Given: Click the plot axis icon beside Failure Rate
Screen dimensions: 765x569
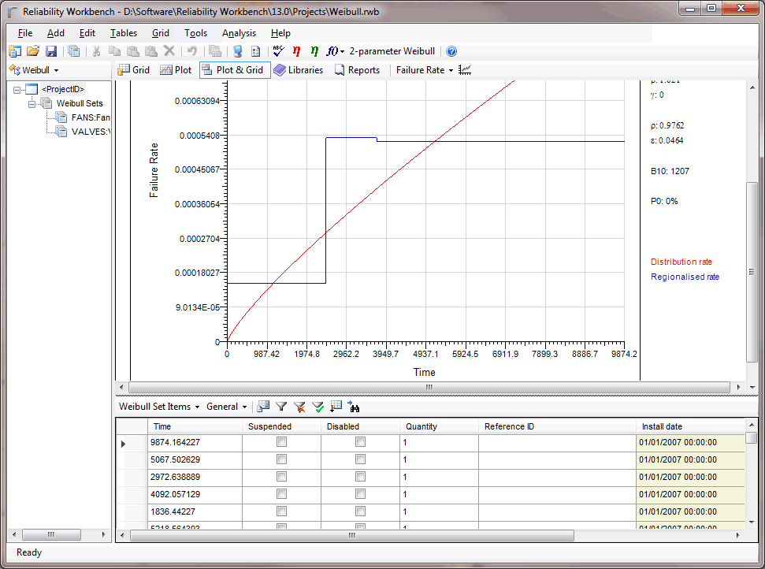Looking at the screenshot, I should click(465, 70).
